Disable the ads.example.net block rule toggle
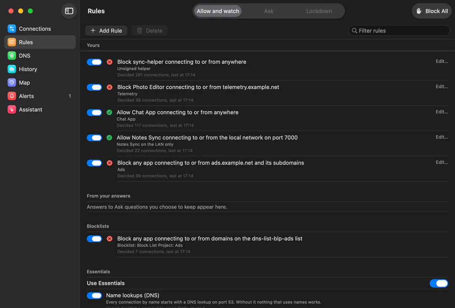Image resolution: width=455 pixels, height=308 pixels. (94, 163)
